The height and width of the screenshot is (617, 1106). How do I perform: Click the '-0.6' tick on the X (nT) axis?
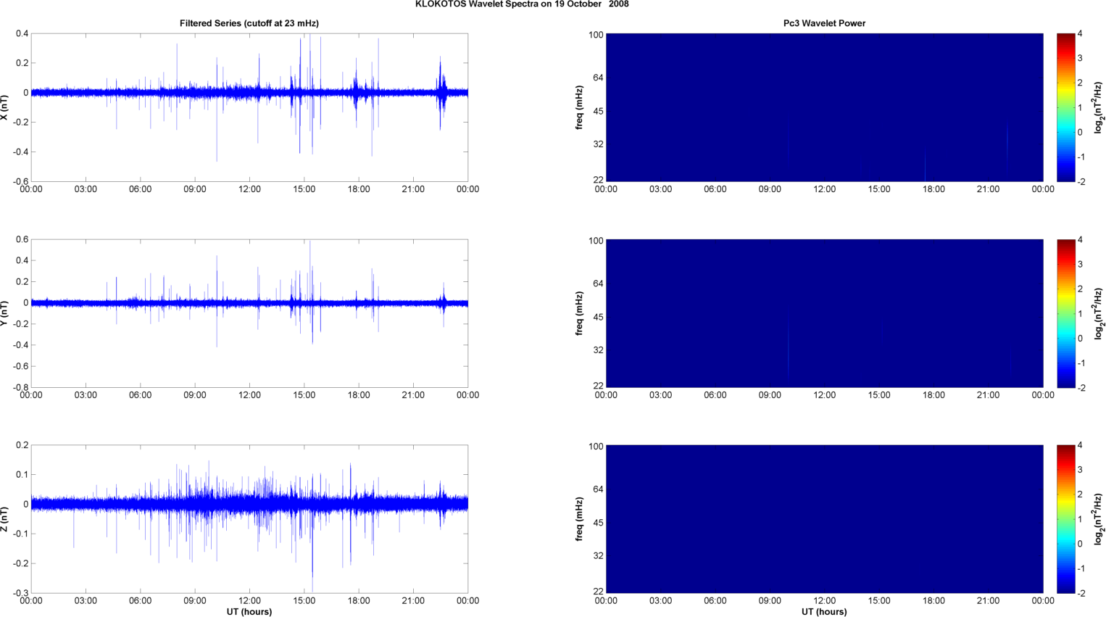[x=20, y=182]
